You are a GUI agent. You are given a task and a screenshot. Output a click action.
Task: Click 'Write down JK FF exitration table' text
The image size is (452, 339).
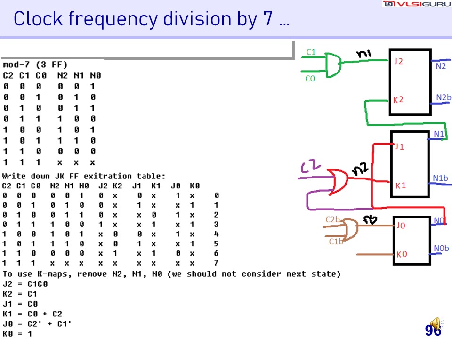pos(84,176)
